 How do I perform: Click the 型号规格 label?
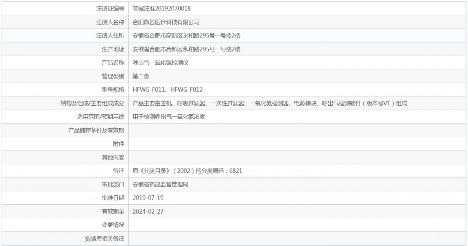click(x=113, y=89)
